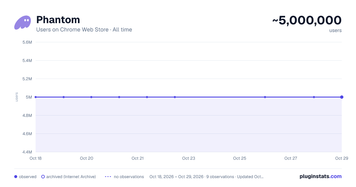Select the data point between Oct 27 and Oct 29
The height and width of the screenshot is (187, 356).
point(314,97)
